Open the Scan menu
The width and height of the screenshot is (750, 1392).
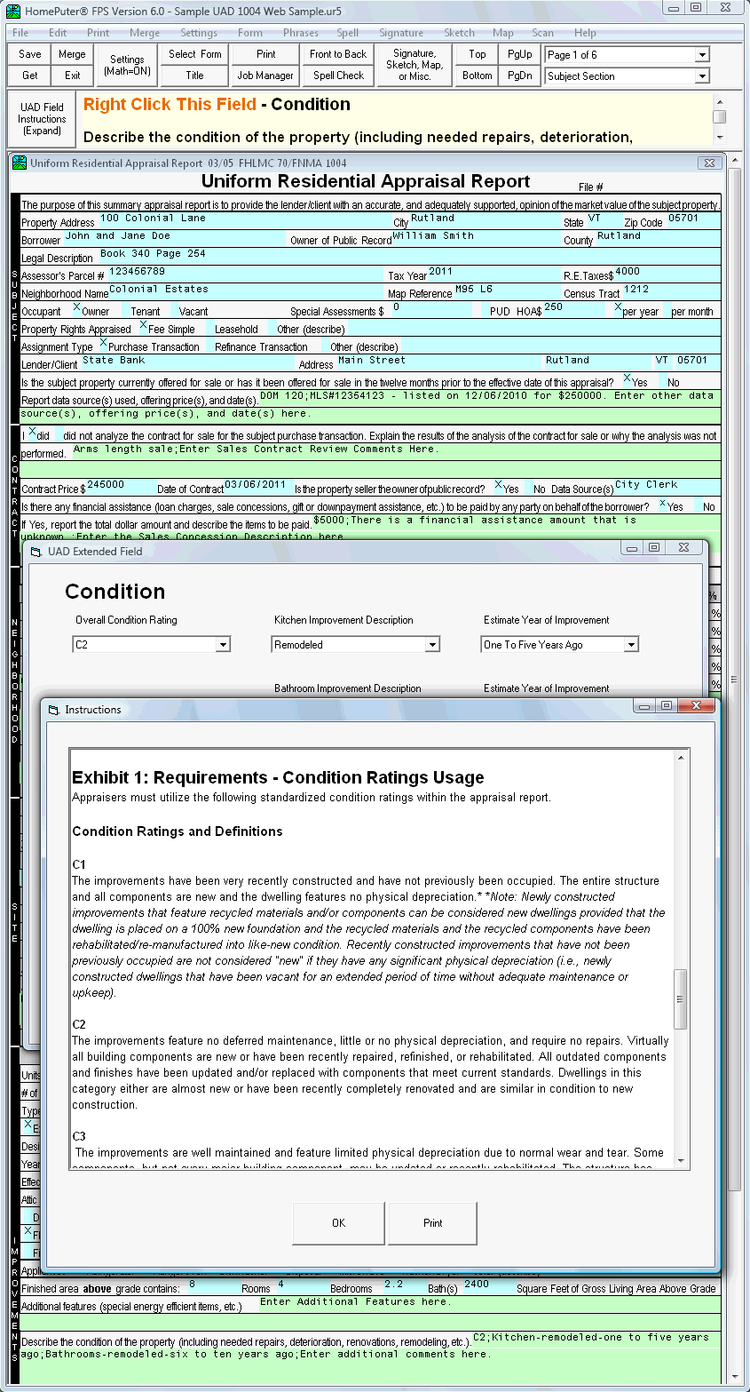543,33
